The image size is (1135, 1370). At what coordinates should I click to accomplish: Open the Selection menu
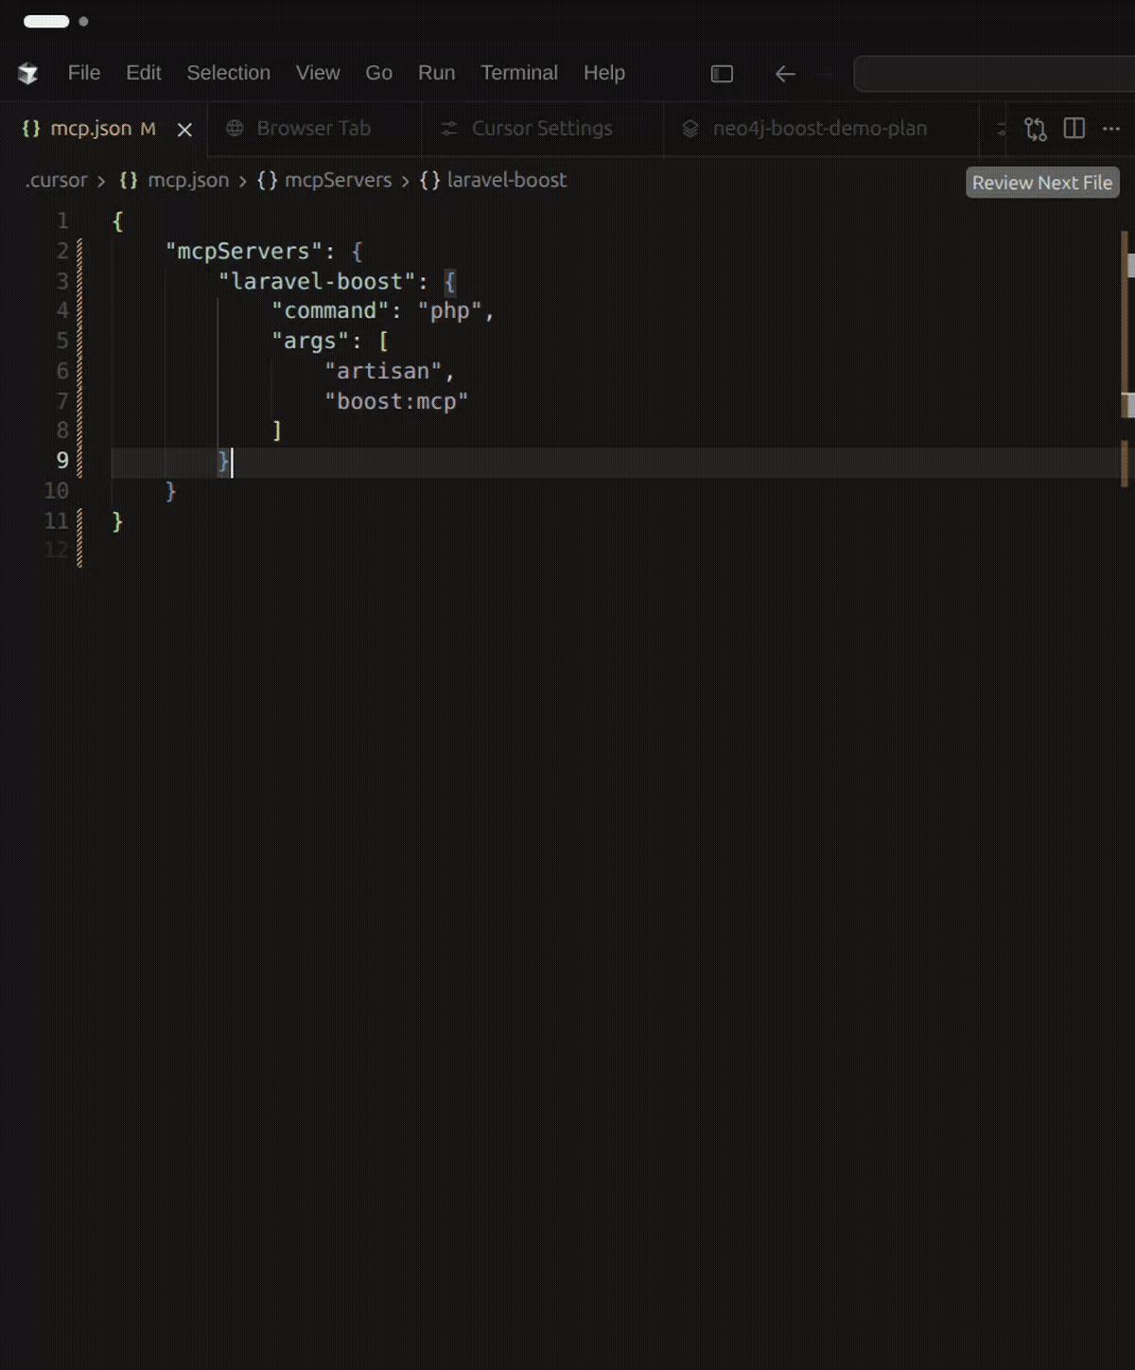coord(228,73)
